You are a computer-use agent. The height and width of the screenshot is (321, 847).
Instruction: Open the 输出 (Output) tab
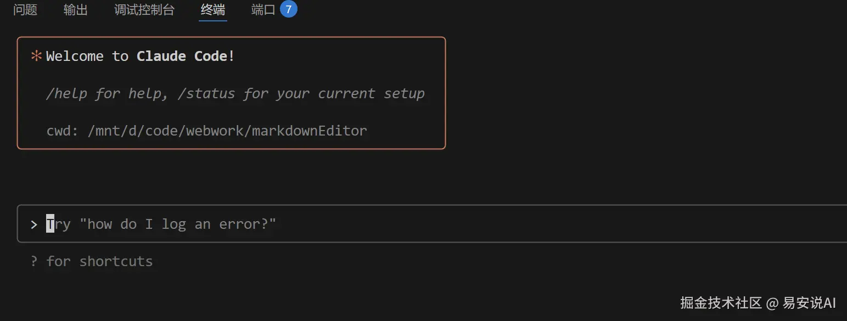tap(76, 10)
